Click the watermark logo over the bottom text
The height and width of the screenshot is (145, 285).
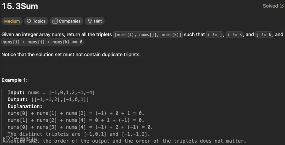[x=20, y=140]
